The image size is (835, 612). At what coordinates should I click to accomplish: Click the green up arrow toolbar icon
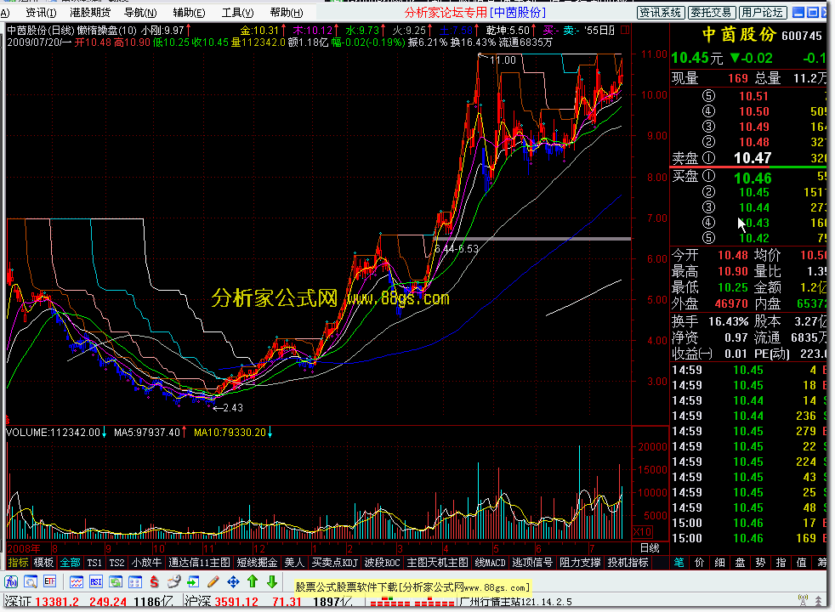[x=253, y=581]
